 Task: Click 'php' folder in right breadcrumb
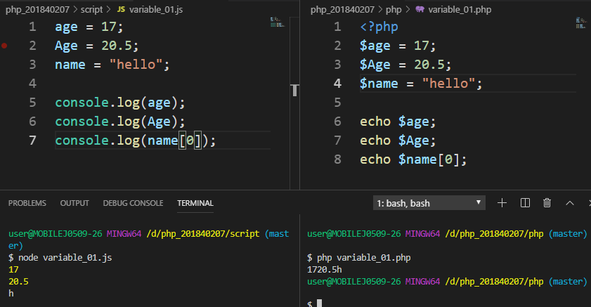394,9
